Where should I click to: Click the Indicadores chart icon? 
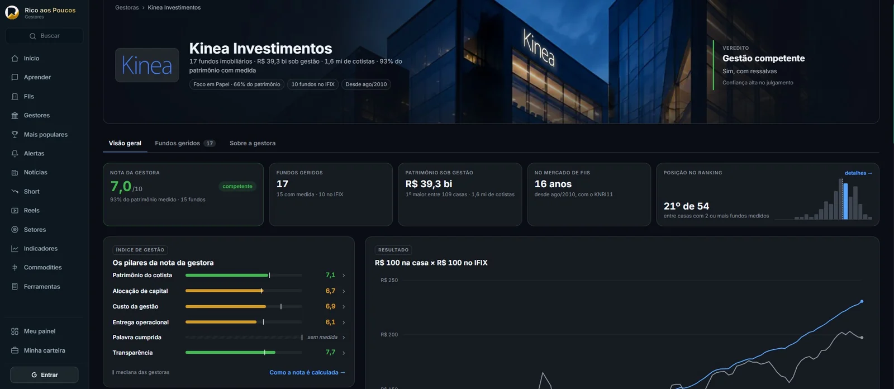point(15,248)
